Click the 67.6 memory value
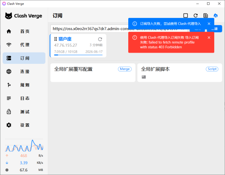This screenshot has height=175, width=225. click(x=23, y=170)
